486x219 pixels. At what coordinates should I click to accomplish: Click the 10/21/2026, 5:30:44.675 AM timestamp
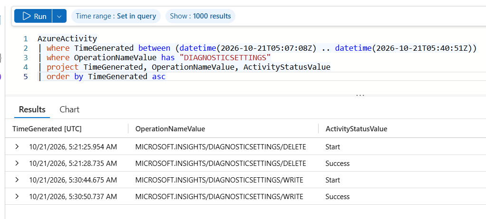(x=73, y=180)
